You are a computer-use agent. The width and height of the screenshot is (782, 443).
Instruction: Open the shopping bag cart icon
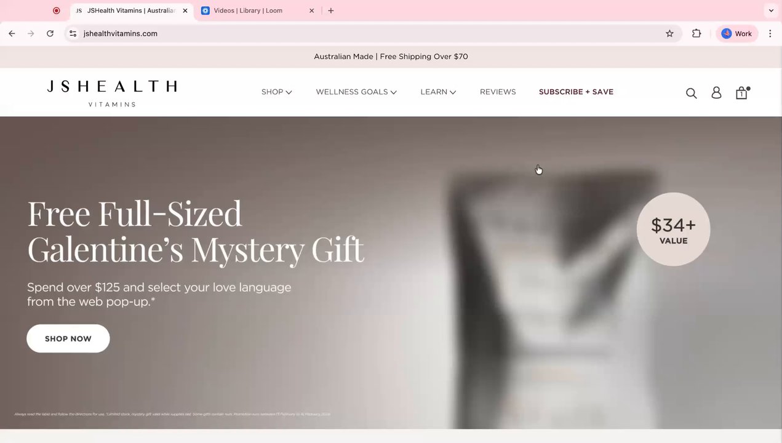(742, 93)
